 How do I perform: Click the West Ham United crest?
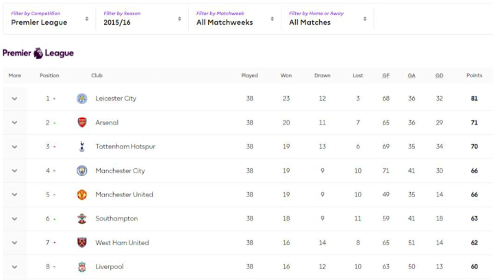(x=82, y=242)
